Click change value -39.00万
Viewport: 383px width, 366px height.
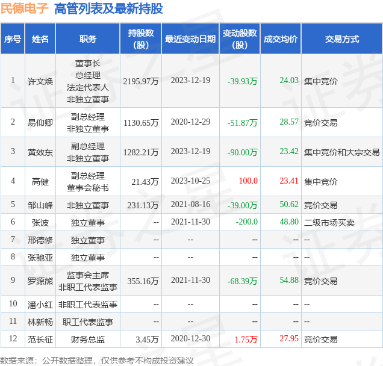tap(242, 205)
